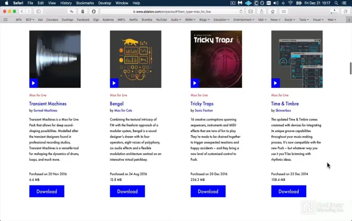352x221 pixels.
Task: Open the Share button in toolbar
Action: click(261, 11)
